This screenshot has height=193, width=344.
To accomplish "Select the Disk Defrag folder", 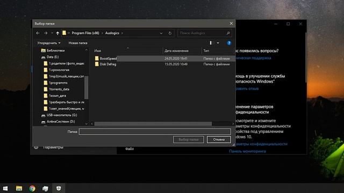I will [108, 64].
